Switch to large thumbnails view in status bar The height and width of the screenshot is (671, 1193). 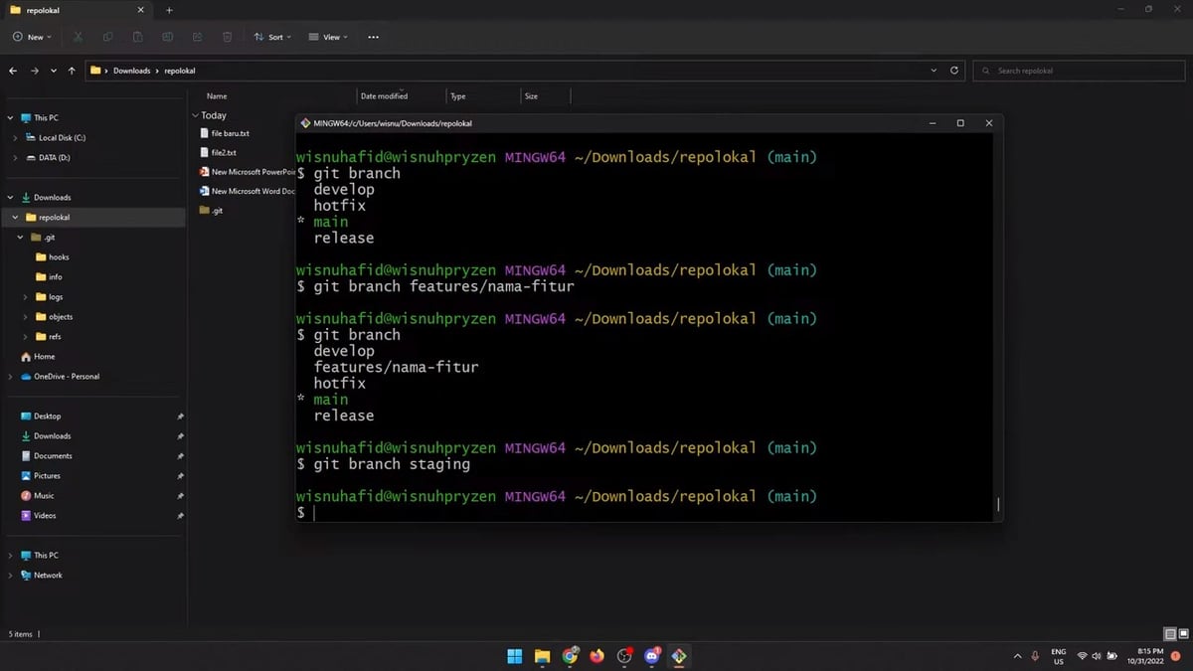(x=1183, y=634)
